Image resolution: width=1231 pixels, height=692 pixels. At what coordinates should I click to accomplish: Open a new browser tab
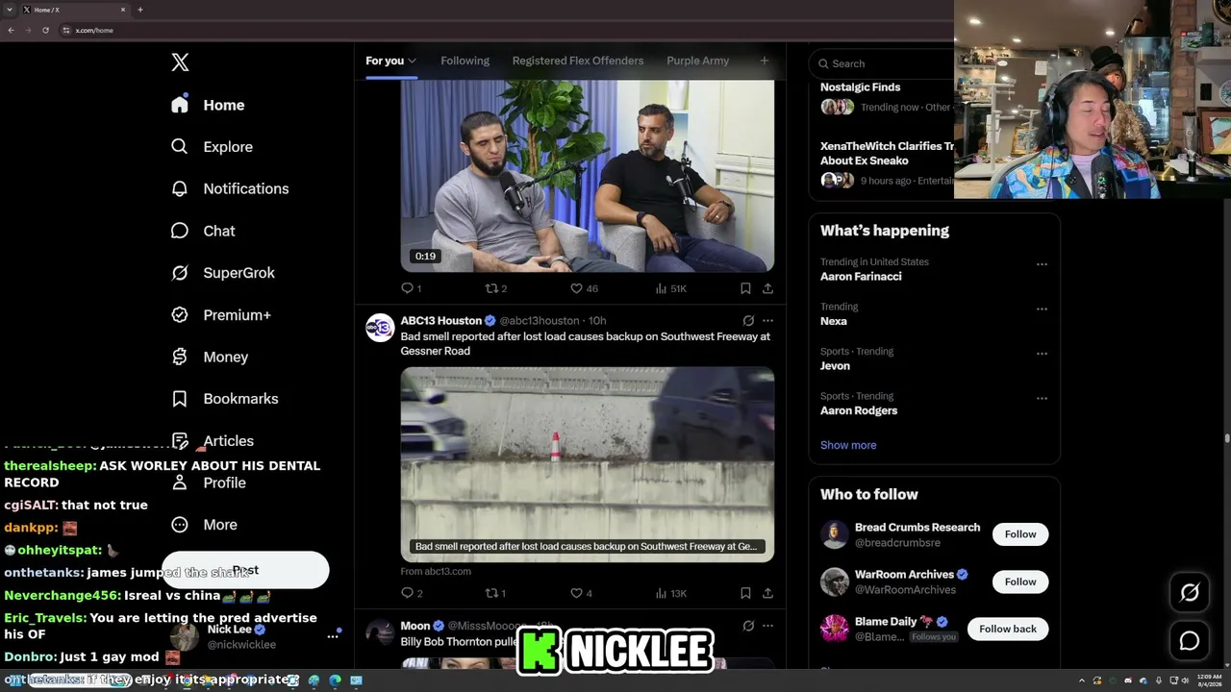tap(140, 10)
